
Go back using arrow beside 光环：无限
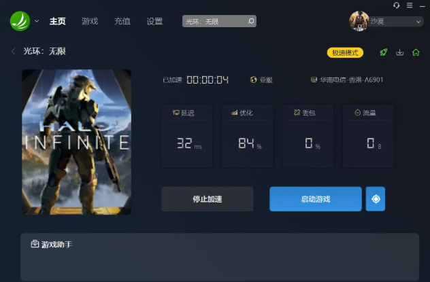[x=14, y=52]
